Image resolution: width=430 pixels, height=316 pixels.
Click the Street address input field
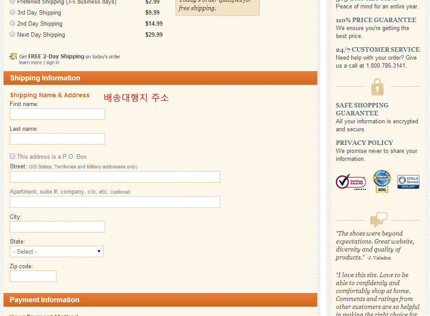point(115,177)
